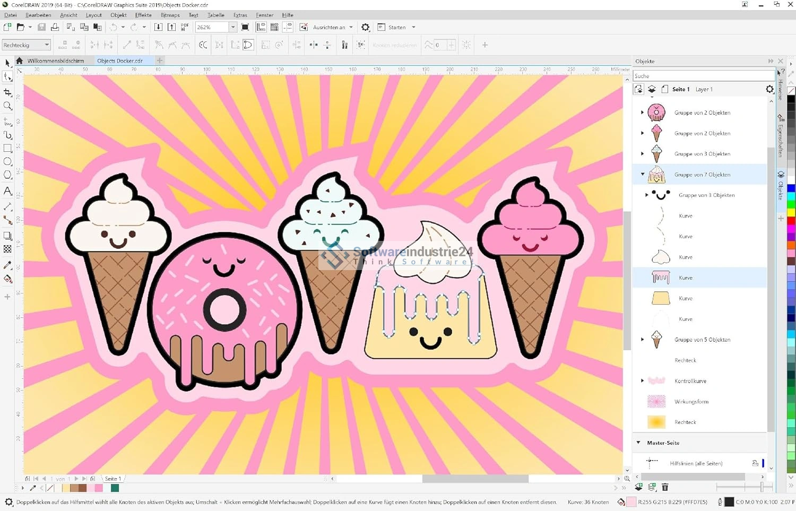Expand the Gruppe von 5 Objekten group
The width and height of the screenshot is (796, 511).
click(x=643, y=340)
